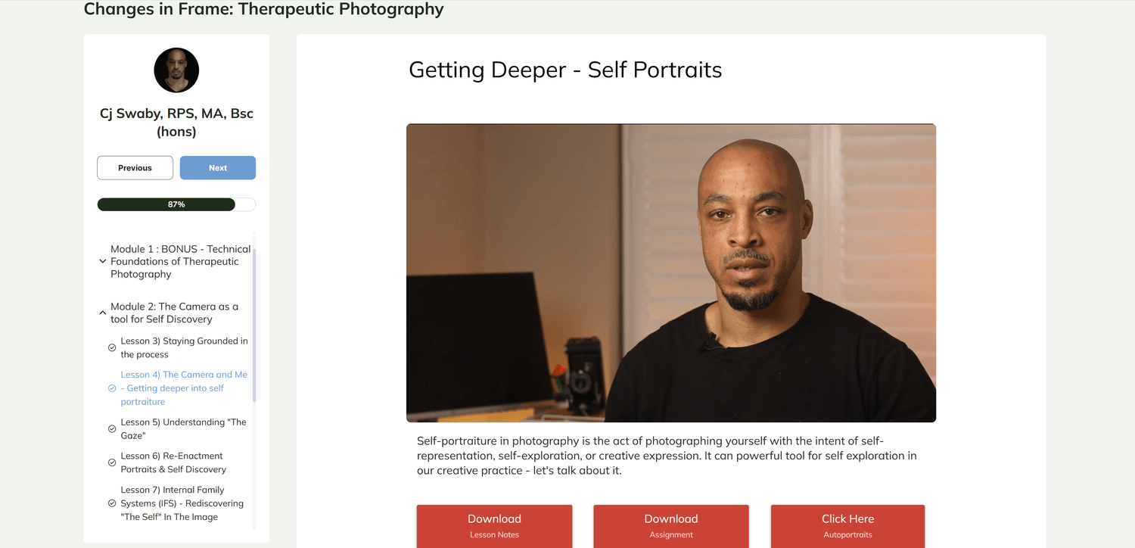The height and width of the screenshot is (548, 1135).
Task: Click completion check icon for Lesson 7 IFS
Action: click(112, 503)
